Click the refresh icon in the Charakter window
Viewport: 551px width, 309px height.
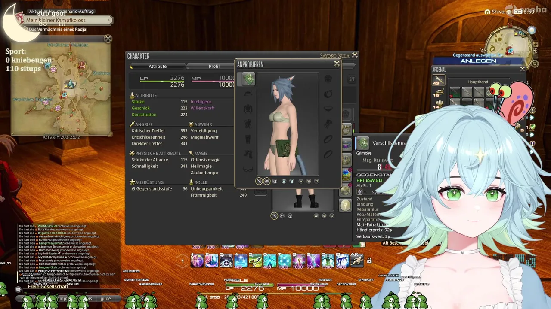pyautogui.click(x=352, y=79)
